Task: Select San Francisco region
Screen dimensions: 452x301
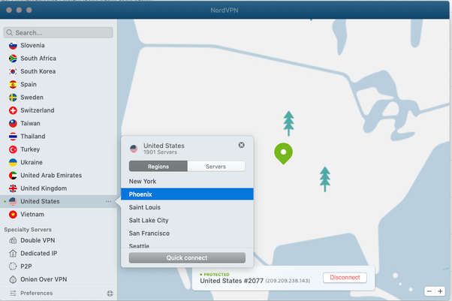Action: pos(187,233)
